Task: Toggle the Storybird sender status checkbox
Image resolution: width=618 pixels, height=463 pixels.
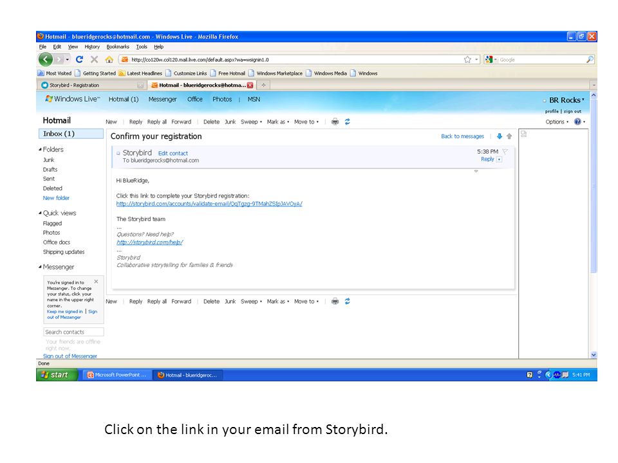Action: [x=118, y=153]
